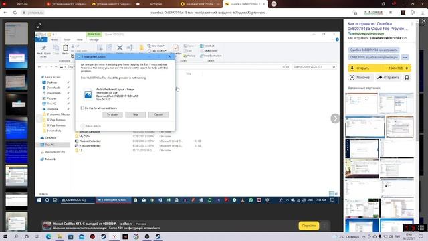Open the ошибка 0x8007016a tab with the play icon

(200, 4)
